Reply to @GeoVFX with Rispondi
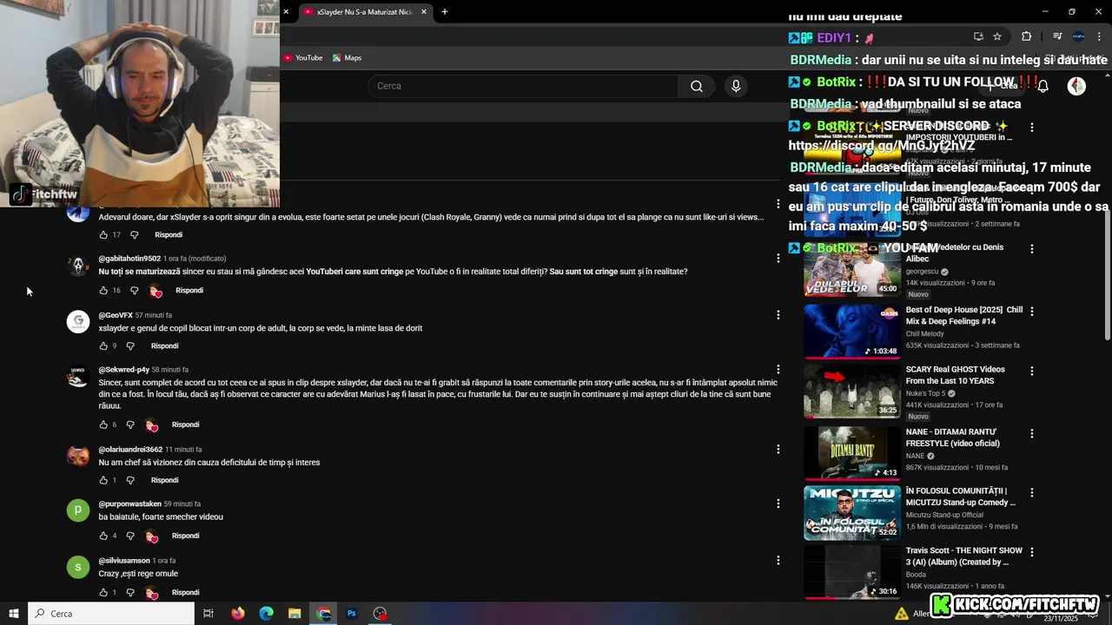Image resolution: width=1112 pixels, height=625 pixels. coord(164,346)
